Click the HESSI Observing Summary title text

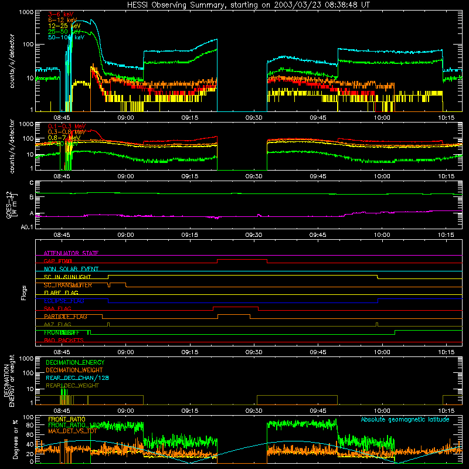[x=248, y=5]
